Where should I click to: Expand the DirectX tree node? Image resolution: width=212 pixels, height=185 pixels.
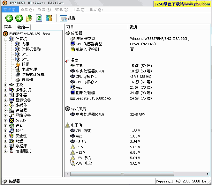(x=5, y=121)
